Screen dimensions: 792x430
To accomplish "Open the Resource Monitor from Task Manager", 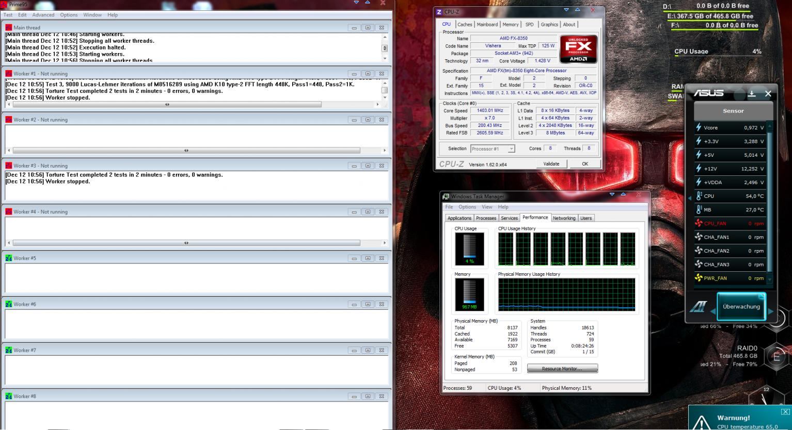I will point(562,369).
